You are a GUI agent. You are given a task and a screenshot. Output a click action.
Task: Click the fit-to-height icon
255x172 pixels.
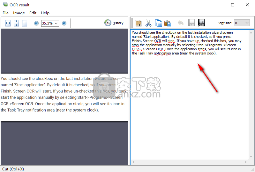16,23
